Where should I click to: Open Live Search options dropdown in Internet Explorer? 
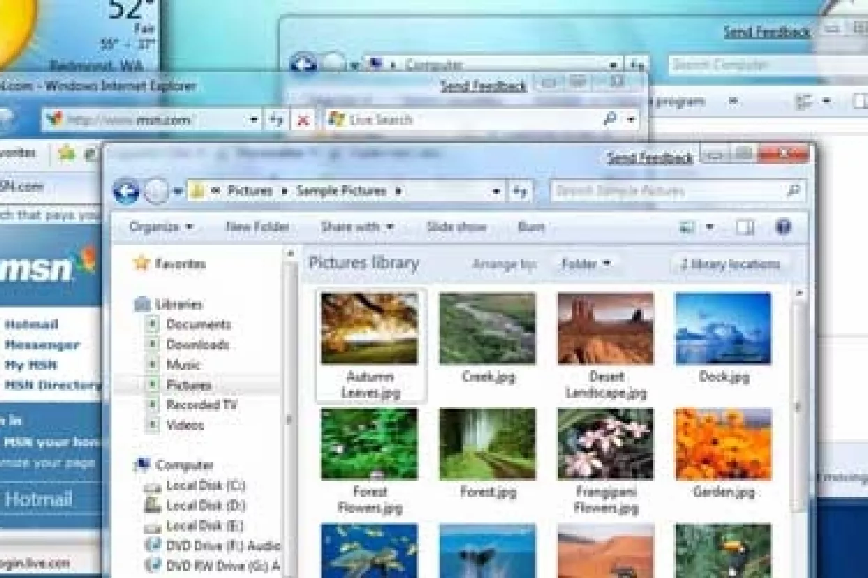(631, 120)
